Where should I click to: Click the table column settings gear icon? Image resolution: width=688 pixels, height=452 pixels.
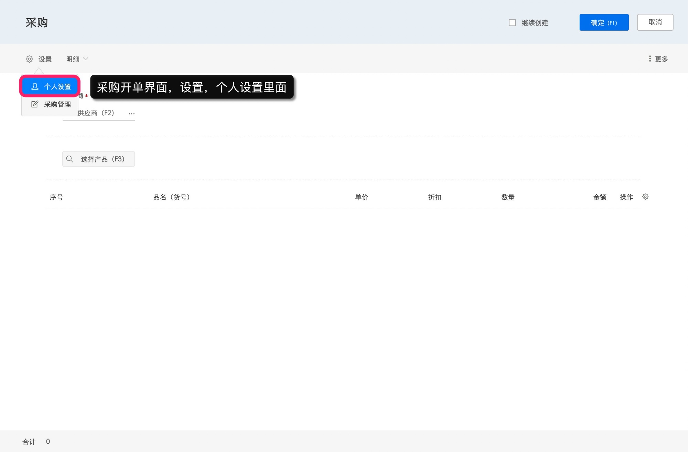tap(645, 197)
